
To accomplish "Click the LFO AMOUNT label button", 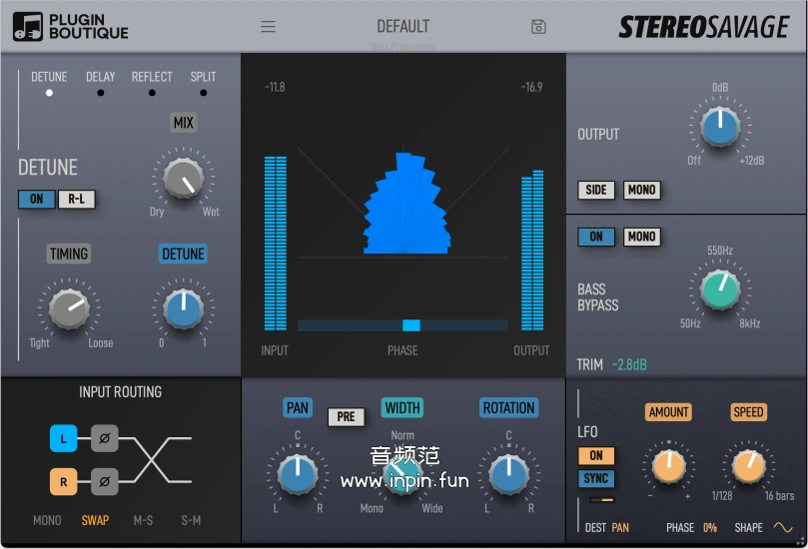I will 668,411.
